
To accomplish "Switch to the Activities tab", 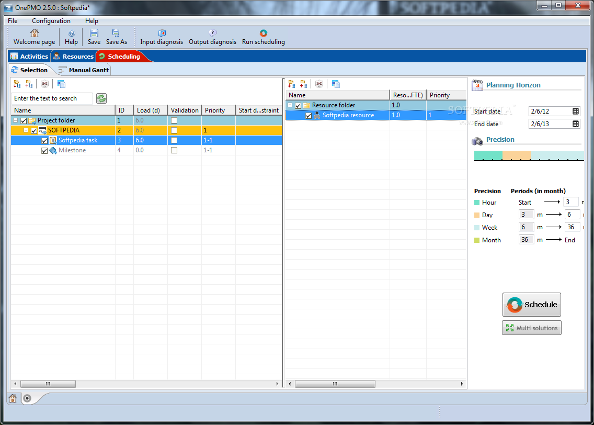I will (30, 57).
